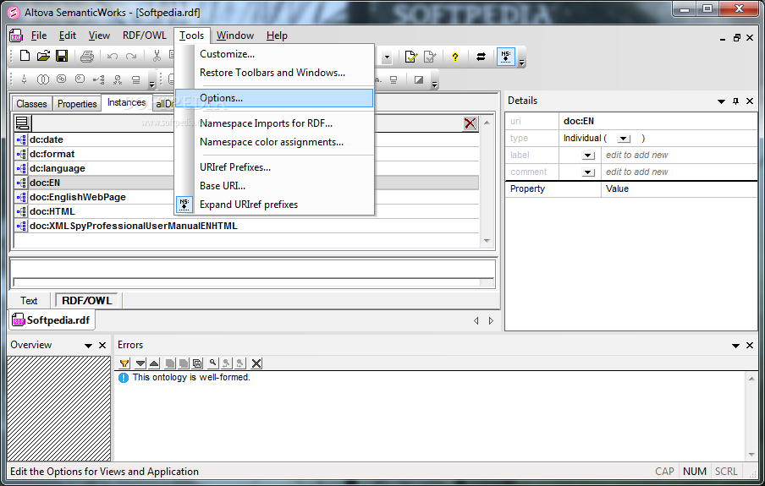Screen dimensions: 765x486
Task: Close the Overview panel
Action: 102,346
